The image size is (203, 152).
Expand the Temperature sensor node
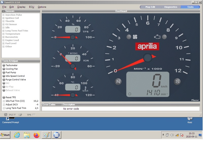point(4,34)
